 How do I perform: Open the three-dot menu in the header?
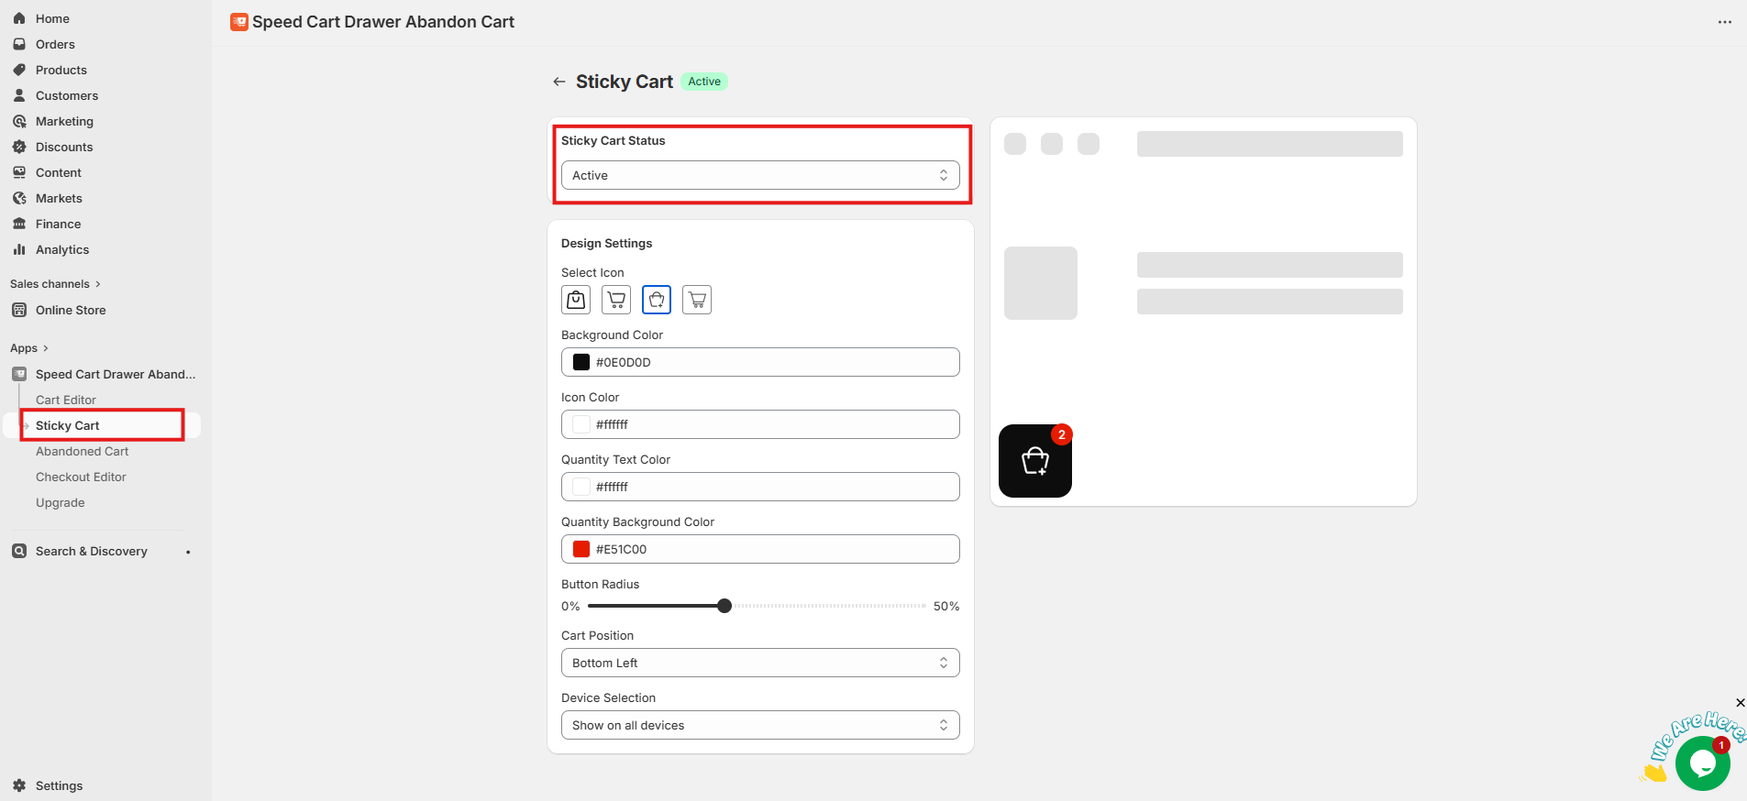point(1724,22)
